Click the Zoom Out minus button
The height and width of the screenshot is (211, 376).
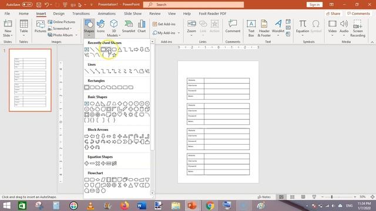point(323,197)
